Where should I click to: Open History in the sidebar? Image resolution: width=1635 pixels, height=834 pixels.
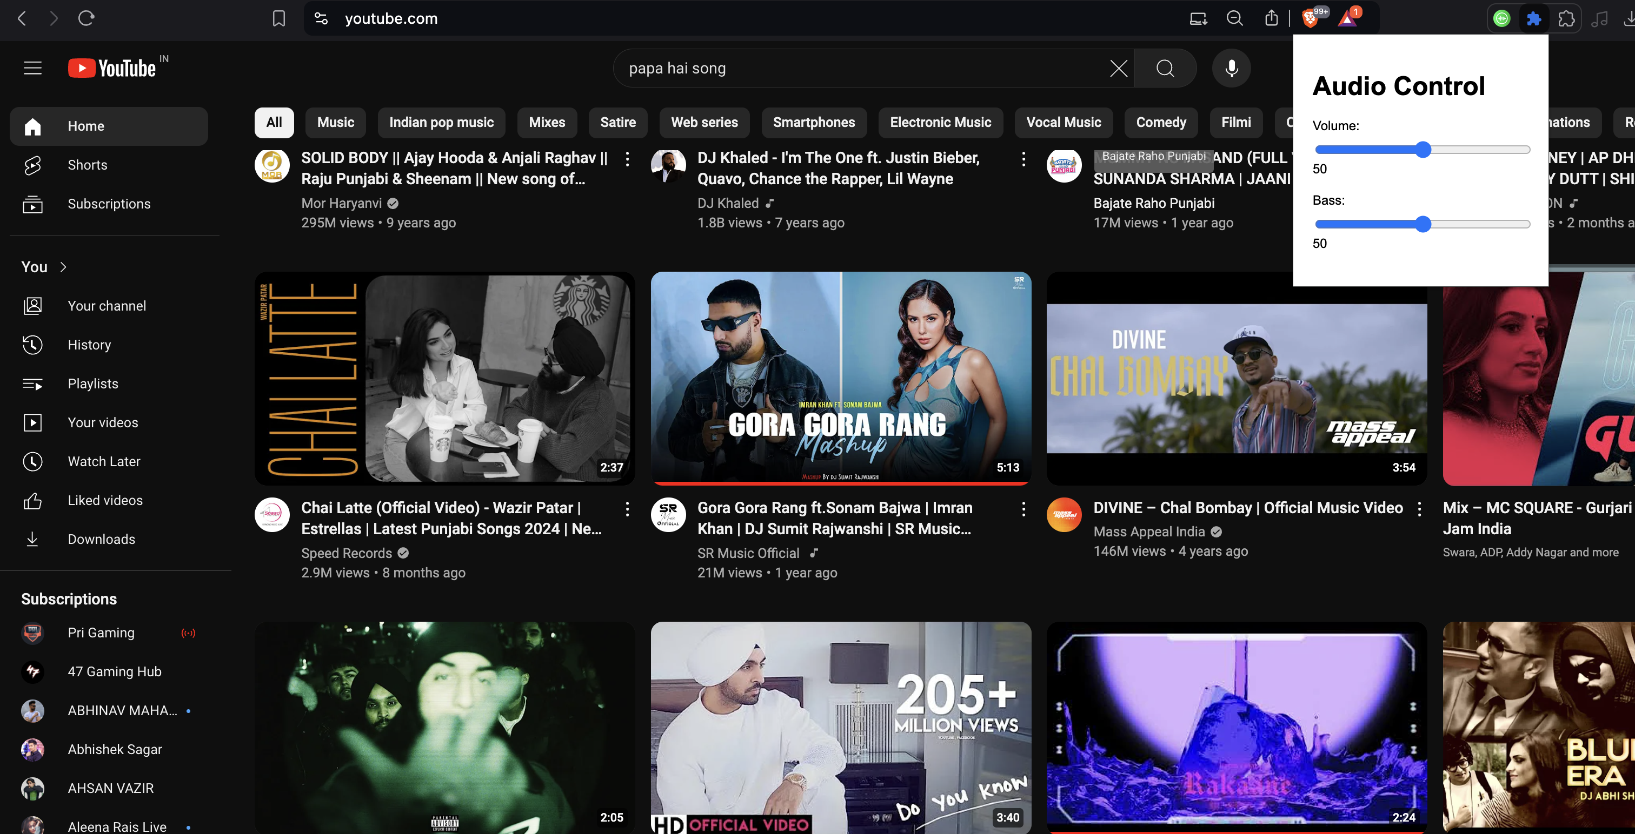(109, 345)
